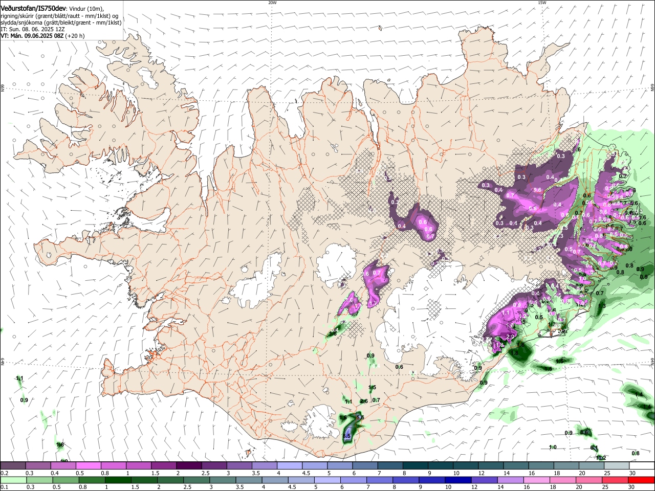Click the 0.1 label in the rain legend

click(5, 487)
